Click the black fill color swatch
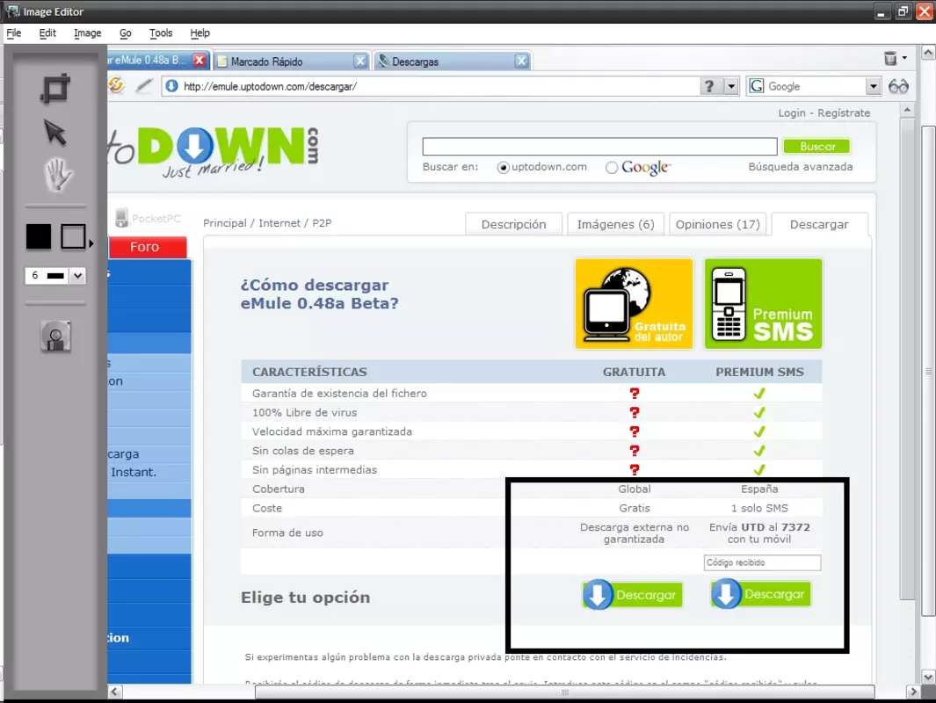 [39, 236]
